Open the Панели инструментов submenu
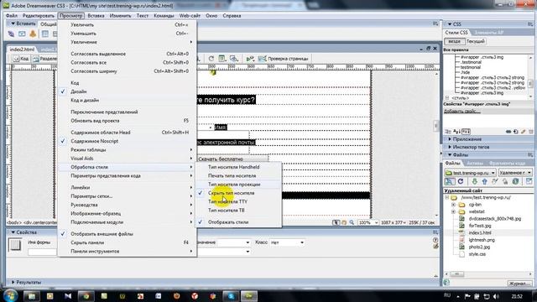The image size is (537, 302). pos(128,251)
